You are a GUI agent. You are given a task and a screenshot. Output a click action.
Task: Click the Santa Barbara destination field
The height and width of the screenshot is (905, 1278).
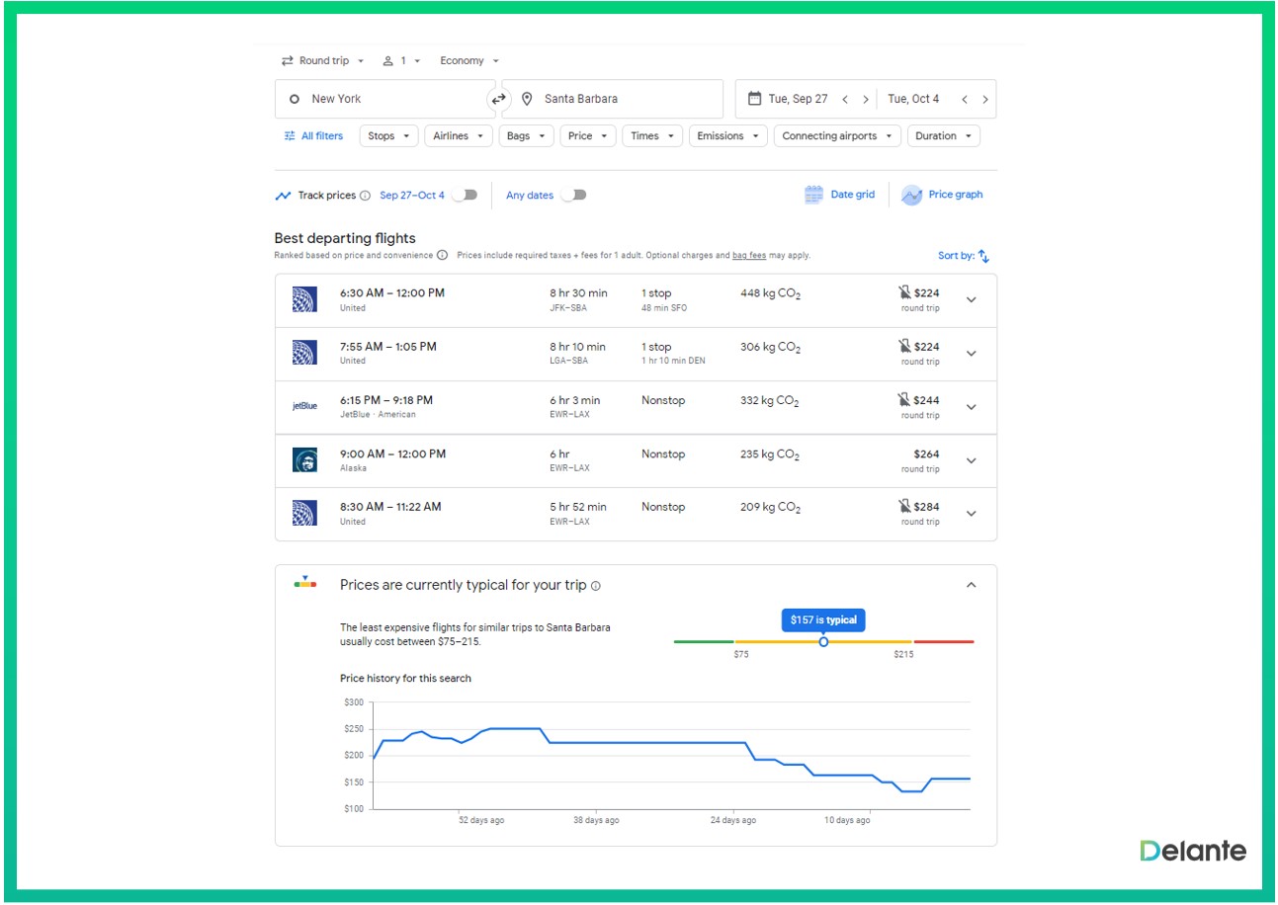point(613,99)
